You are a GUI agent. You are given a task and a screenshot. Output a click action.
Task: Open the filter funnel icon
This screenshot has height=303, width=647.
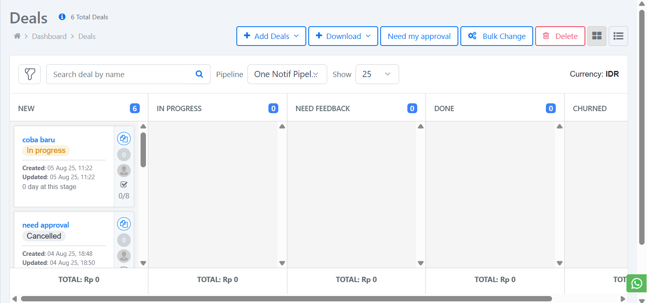(x=30, y=74)
